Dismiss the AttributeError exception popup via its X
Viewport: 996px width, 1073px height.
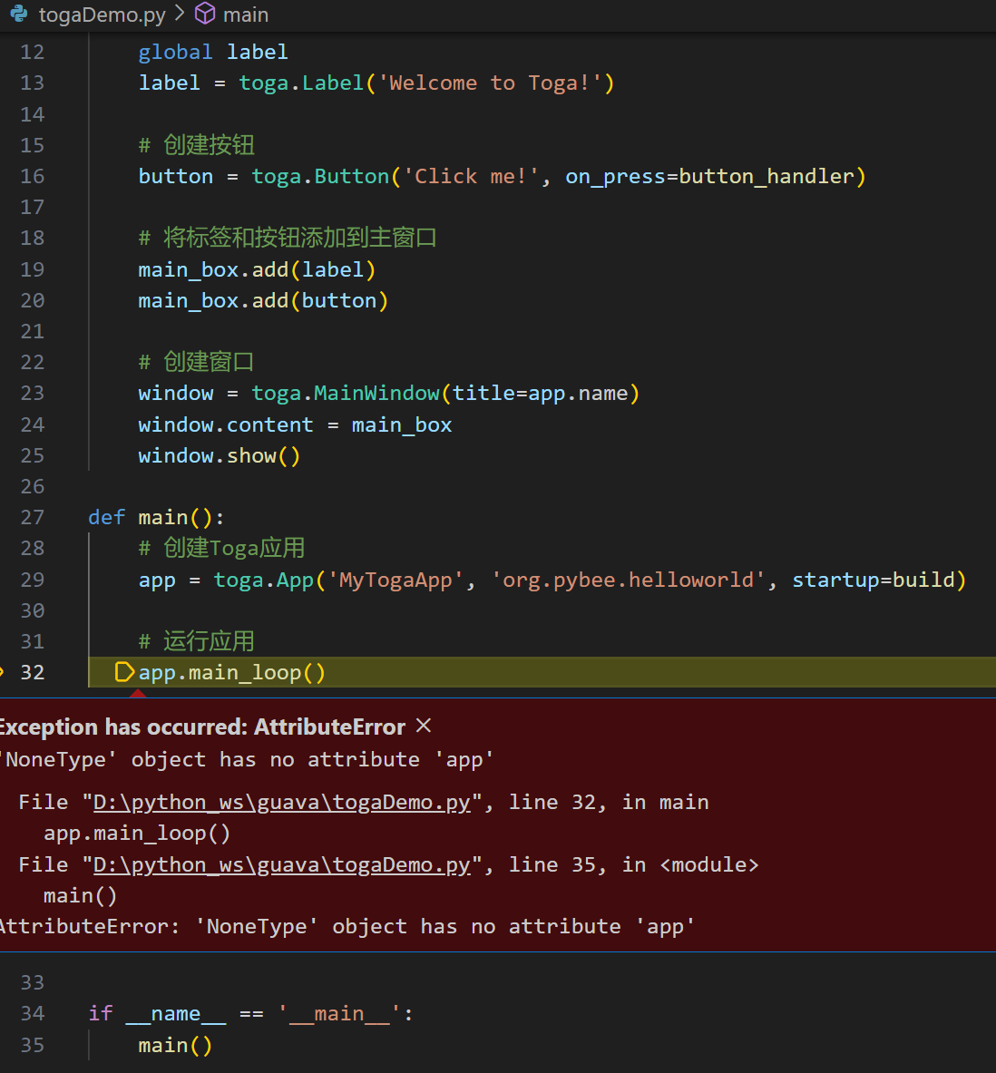tap(423, 726)
